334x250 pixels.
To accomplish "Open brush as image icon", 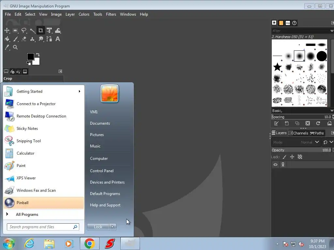I will tap(329, 123).
